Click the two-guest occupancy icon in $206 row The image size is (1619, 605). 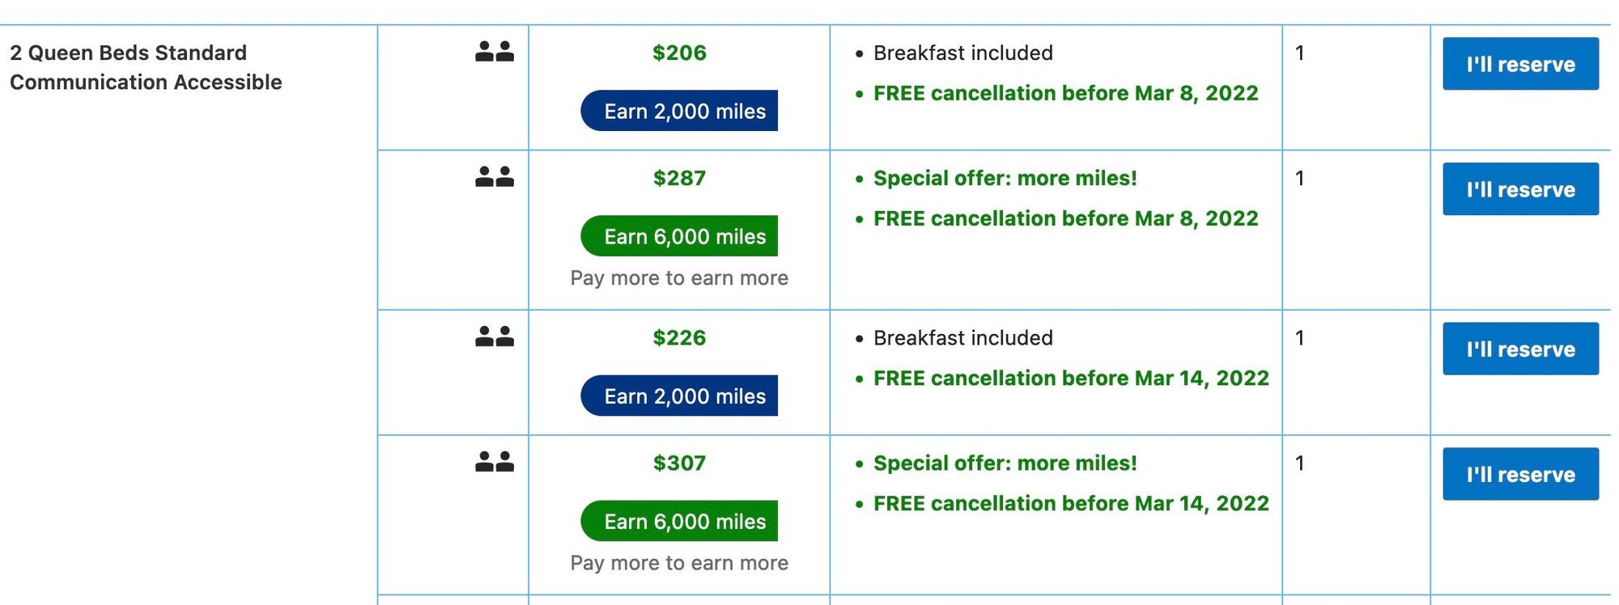495,52
